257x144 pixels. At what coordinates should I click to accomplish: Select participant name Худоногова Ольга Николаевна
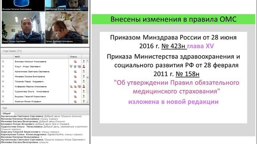[x=32, y=92]
